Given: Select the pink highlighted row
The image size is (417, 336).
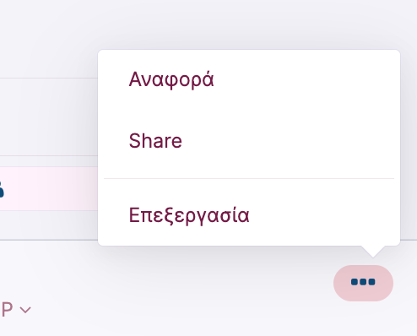Looking at the screenshot, I should (49, 188).
